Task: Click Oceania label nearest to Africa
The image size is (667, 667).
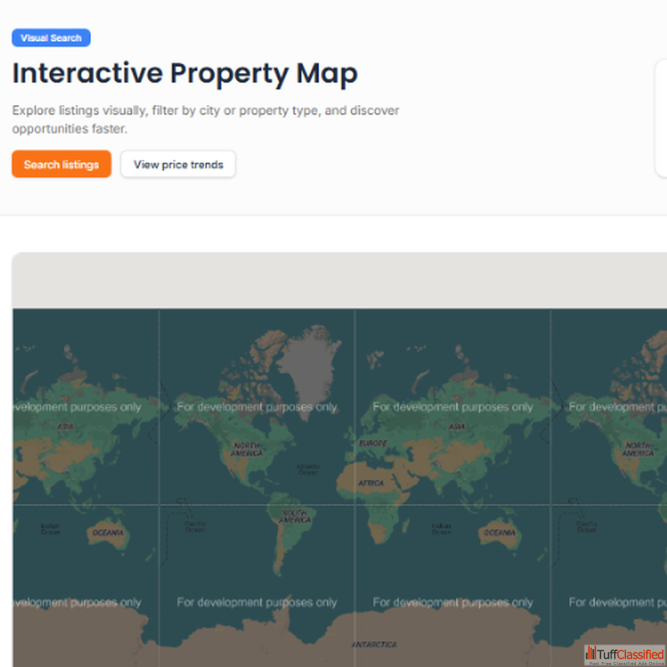Action: tap(500, 533)
